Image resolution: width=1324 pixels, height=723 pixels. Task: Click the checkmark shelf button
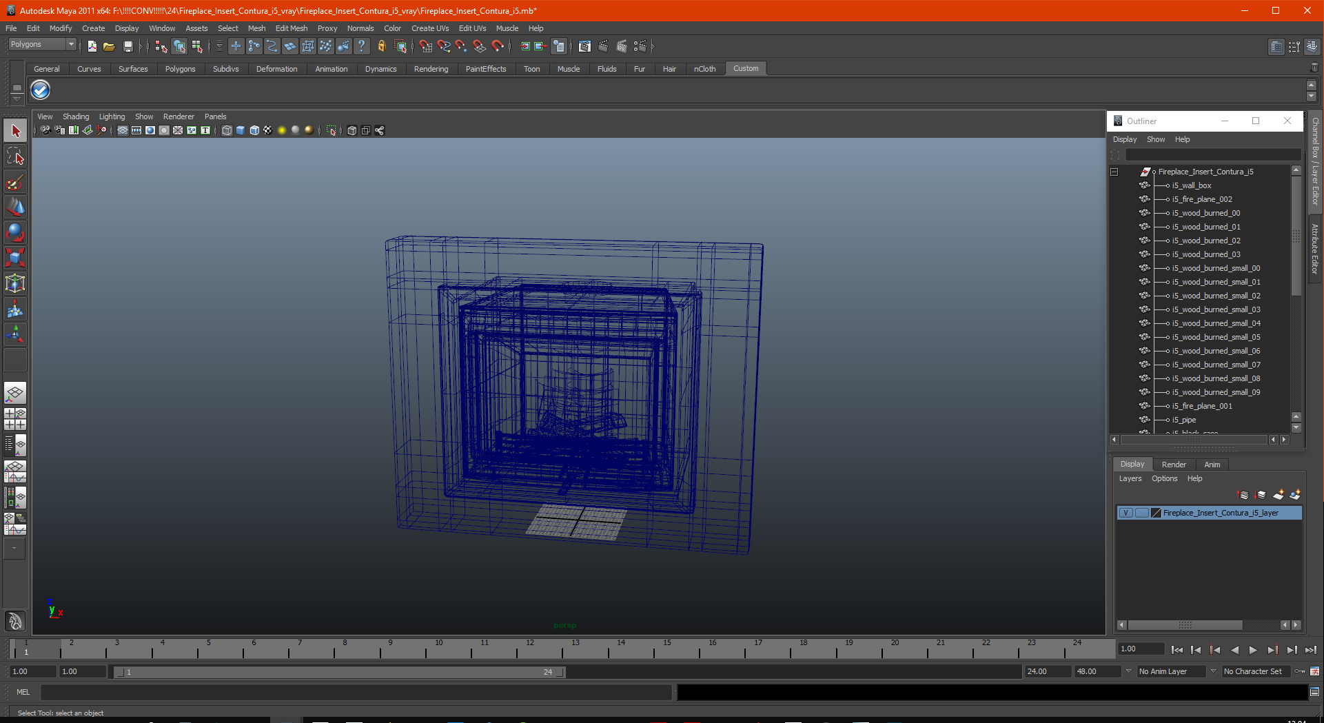pos(41,90)
